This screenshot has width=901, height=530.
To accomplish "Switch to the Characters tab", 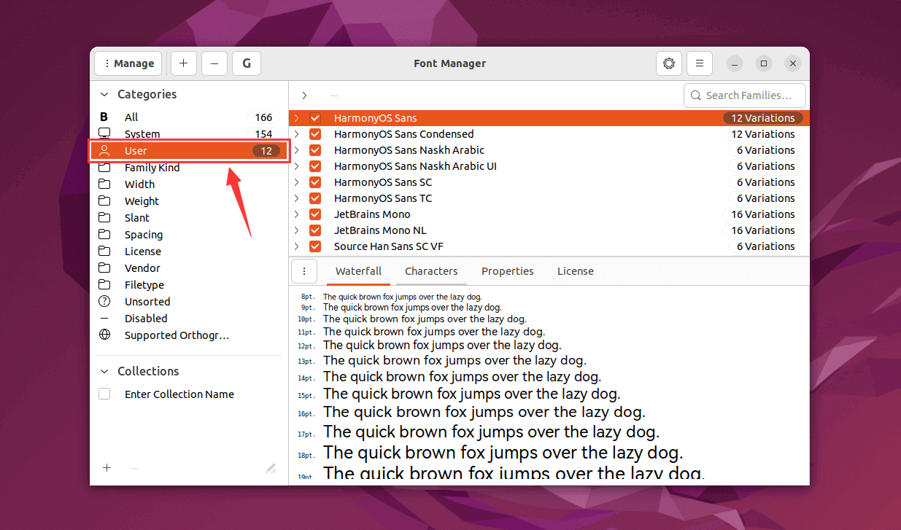I will pyautogui.click(x=431, y=271).
